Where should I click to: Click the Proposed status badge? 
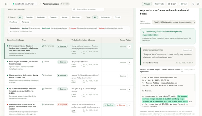[62, 105]
